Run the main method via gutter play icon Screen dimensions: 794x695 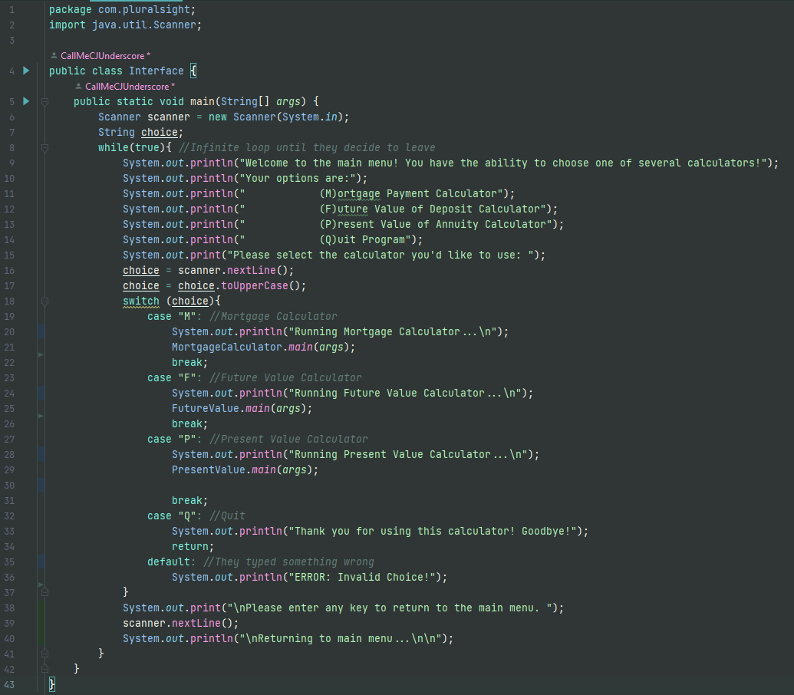tap(25, 100)
